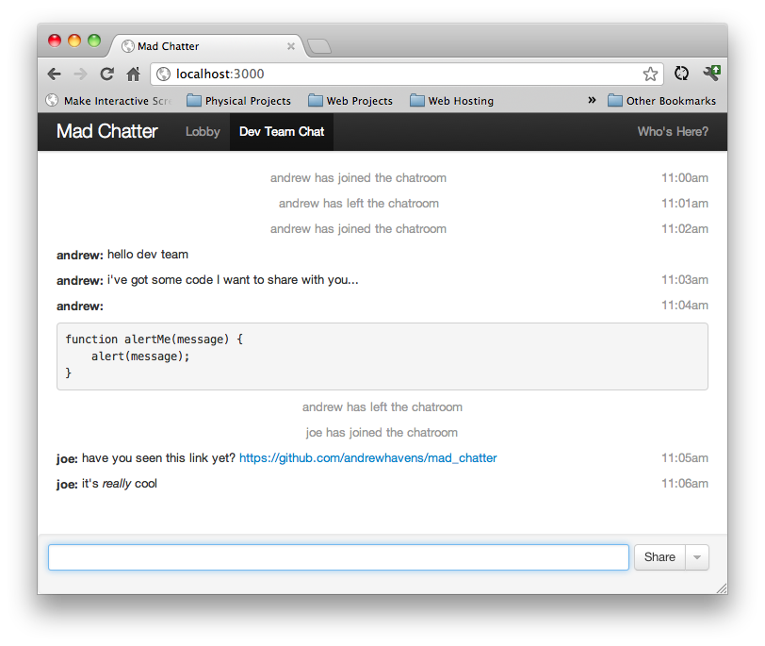
Task: Click the Mad Chatter brand title
Action: 106,131
